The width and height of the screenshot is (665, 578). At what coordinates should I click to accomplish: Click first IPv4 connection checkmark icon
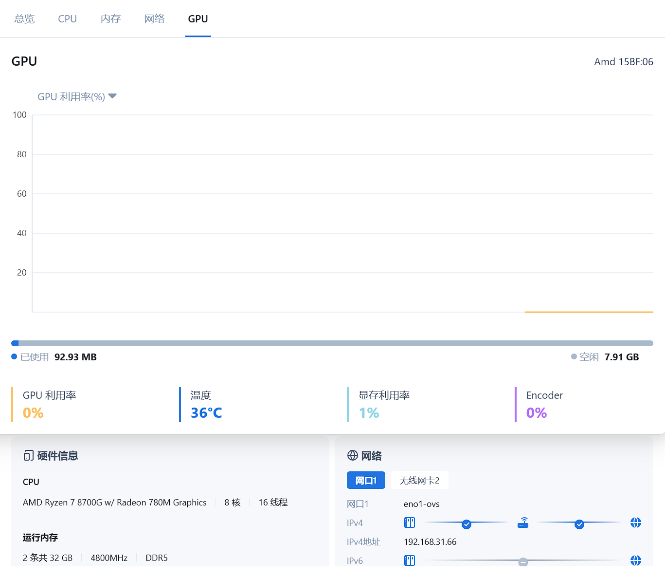point(467,524)
